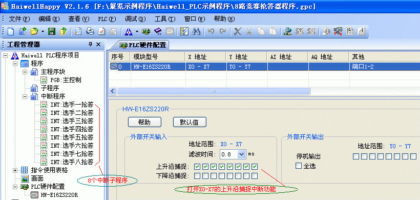Click the new file toolbar icon
Screen dimensions: 420x200
click(x=10, y=31)
